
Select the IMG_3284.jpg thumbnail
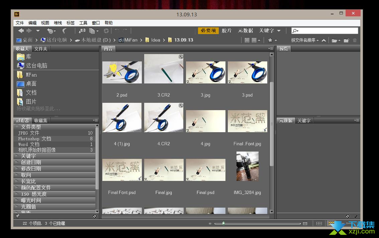coord(247,166)
